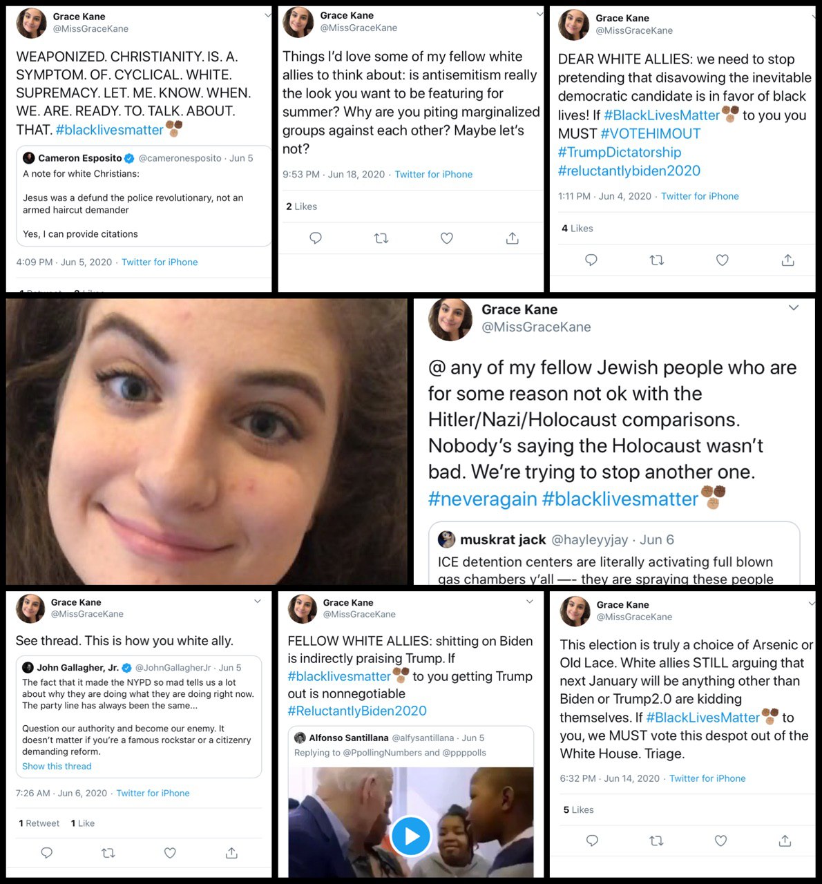Like the Arsenic or Old Lace tweet
Image resolution: width=822 pixels, height=884 pixels.
coord(720,840)
